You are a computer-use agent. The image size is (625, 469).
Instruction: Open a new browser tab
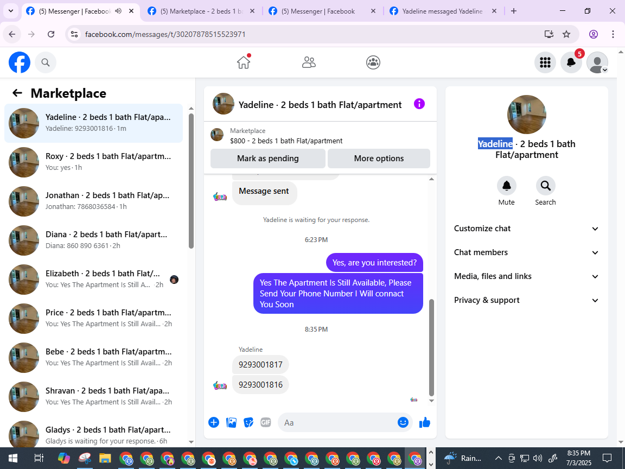pos(514,11)
